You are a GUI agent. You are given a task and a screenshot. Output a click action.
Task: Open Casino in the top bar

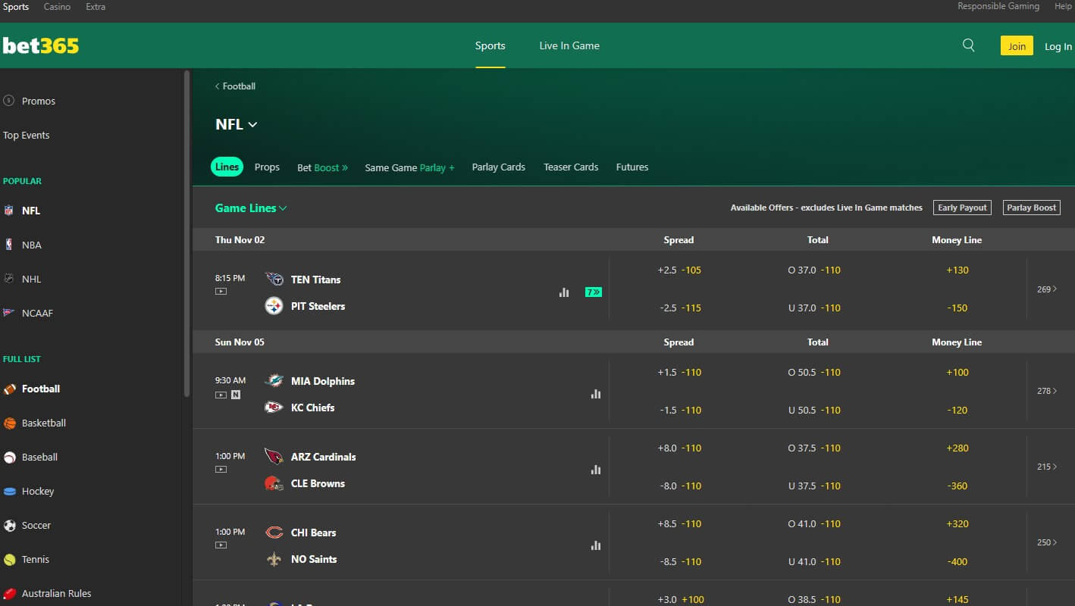pos(57,7)
